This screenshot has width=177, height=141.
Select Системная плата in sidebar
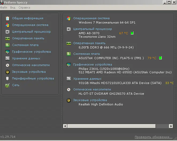(x=25, y=45)
